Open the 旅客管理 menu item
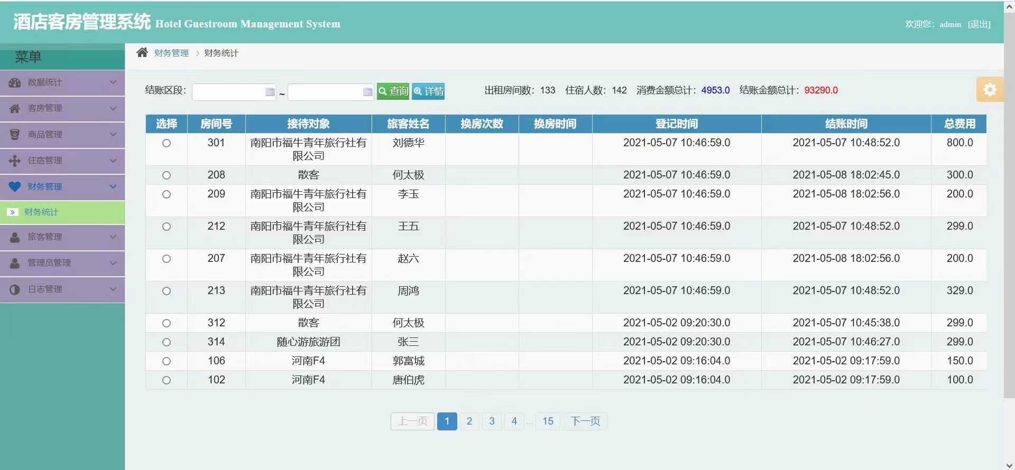 point(62,237)
